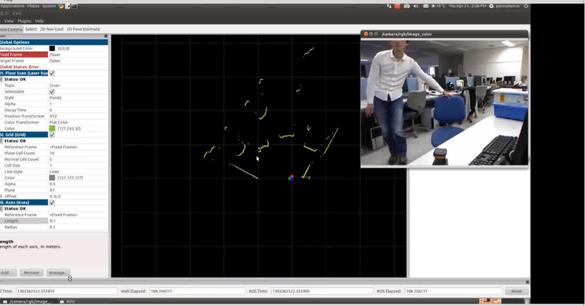Click the ROS Time field
Screen dimensions: 585x306
point(322,291)
